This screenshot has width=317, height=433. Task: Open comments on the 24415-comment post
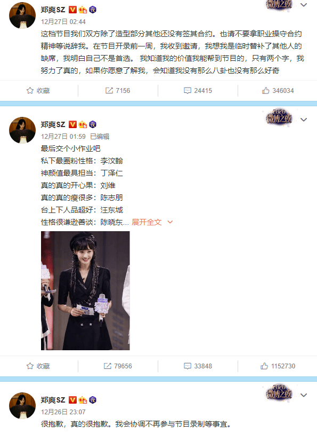click(198, 91)
